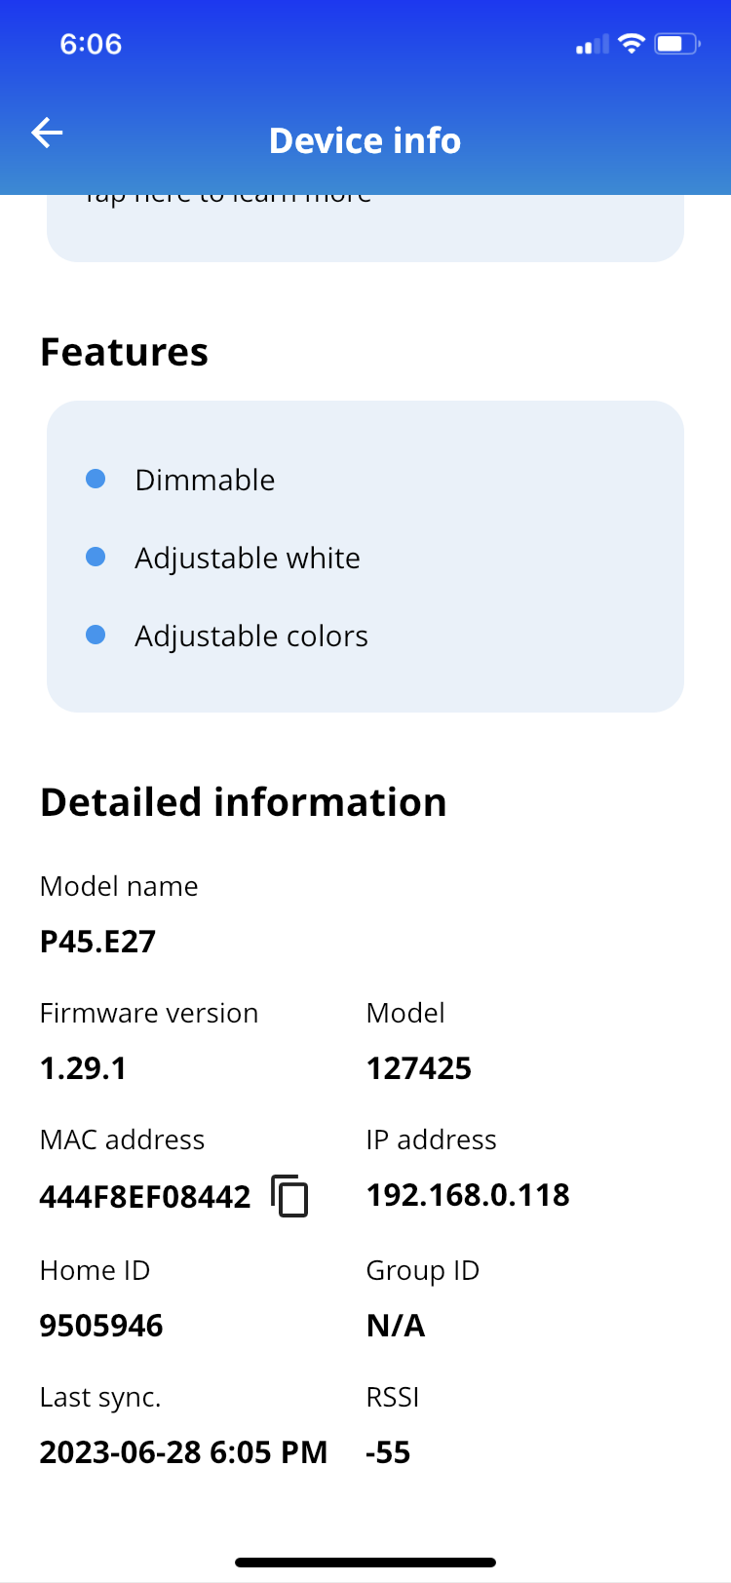Tap the Wi-Fi status icon
The image size is (731, 1583).
pyautogui.click(x=632, y=44)
